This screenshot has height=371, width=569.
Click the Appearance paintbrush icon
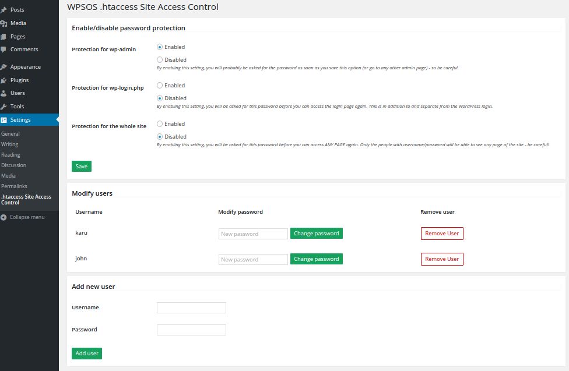(4, 67)
